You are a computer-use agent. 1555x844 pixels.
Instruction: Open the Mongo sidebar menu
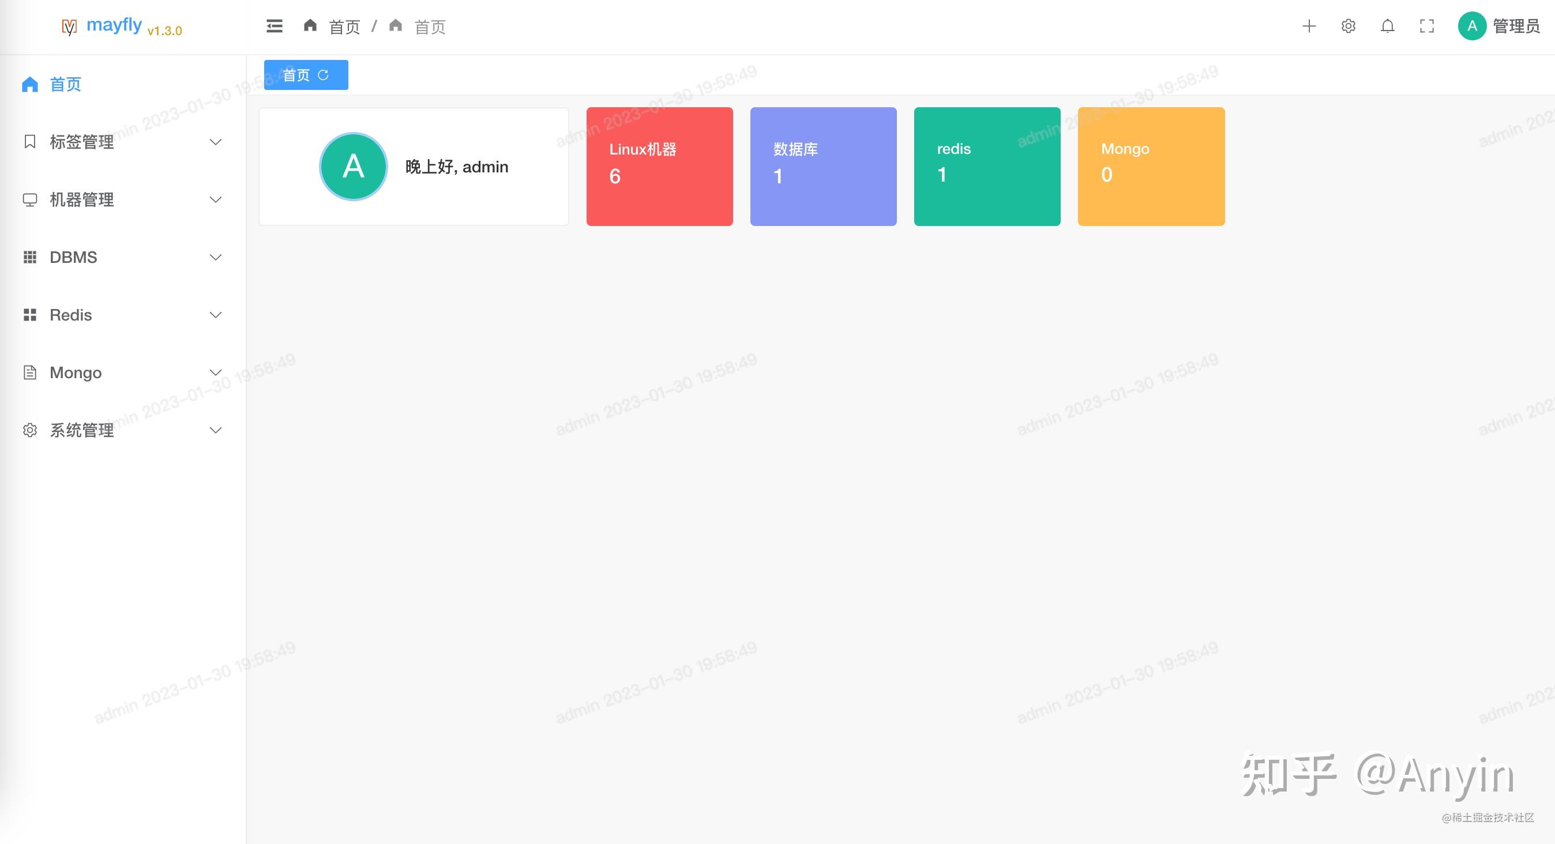pos(123,372)
